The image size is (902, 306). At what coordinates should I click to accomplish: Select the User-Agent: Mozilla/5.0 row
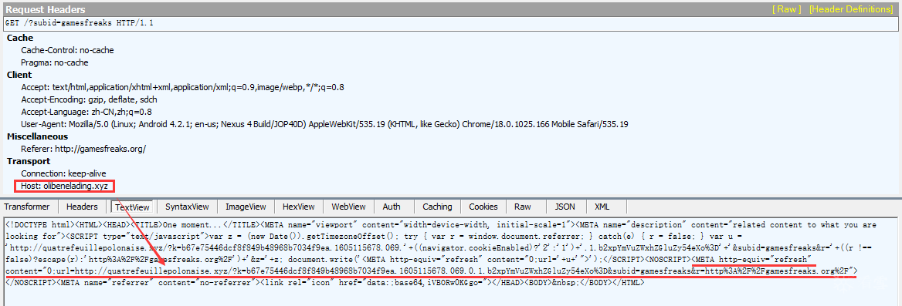pyautogui.click(x=324, y=125)
